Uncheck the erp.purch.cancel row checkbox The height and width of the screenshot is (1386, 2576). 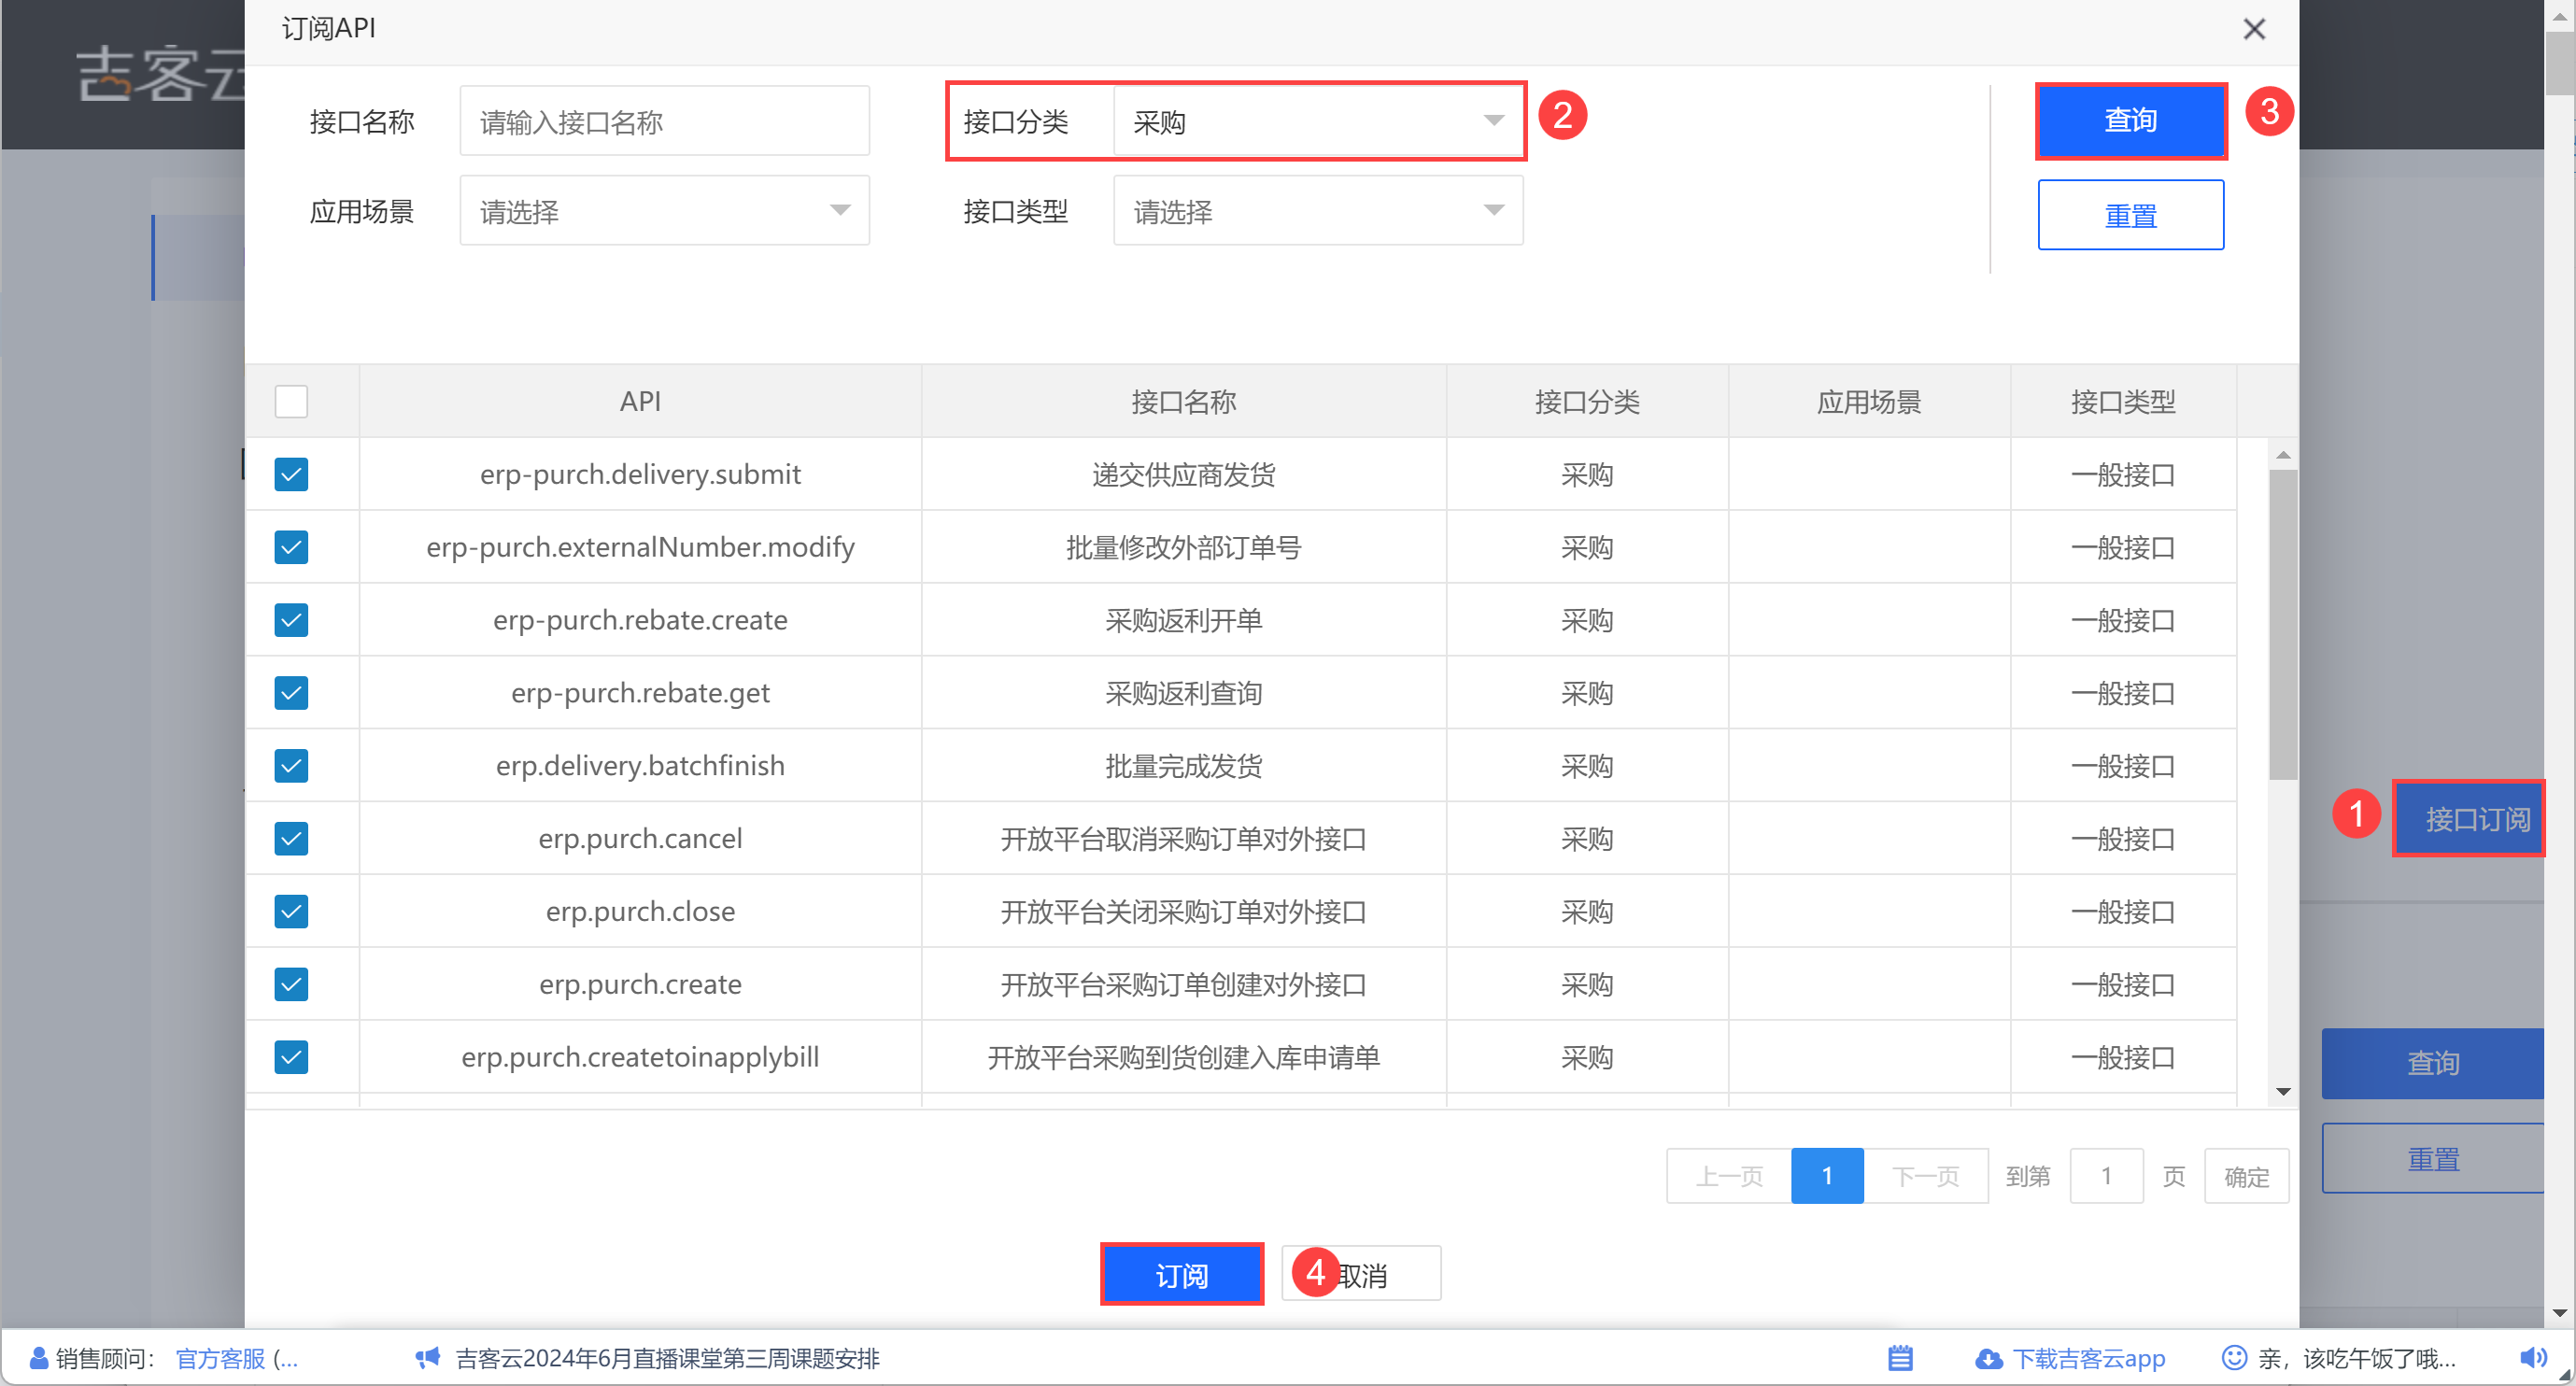click(291, 838)
